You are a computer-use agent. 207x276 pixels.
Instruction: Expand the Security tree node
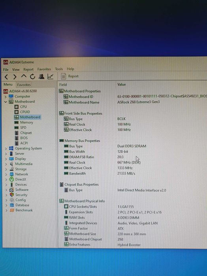click(x=6, y=195)
